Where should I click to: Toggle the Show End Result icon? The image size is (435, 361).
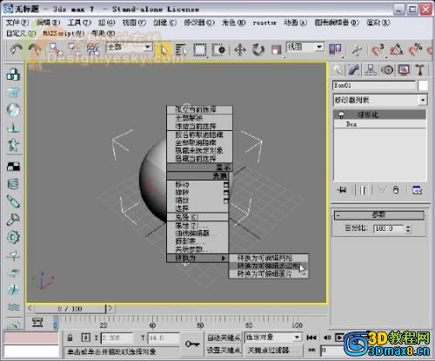click(363, 190)
